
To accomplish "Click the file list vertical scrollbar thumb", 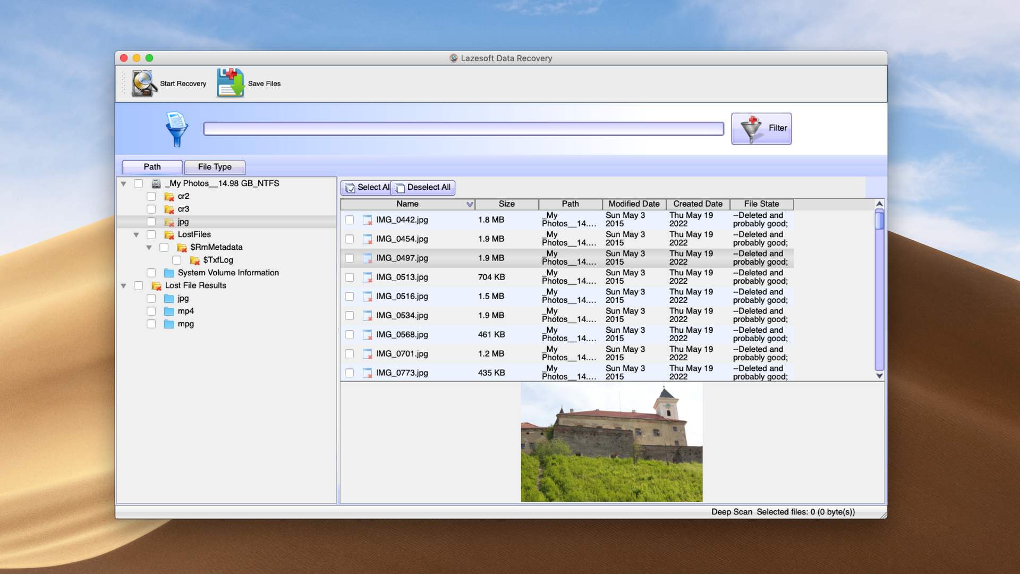I will click(879, 220).
